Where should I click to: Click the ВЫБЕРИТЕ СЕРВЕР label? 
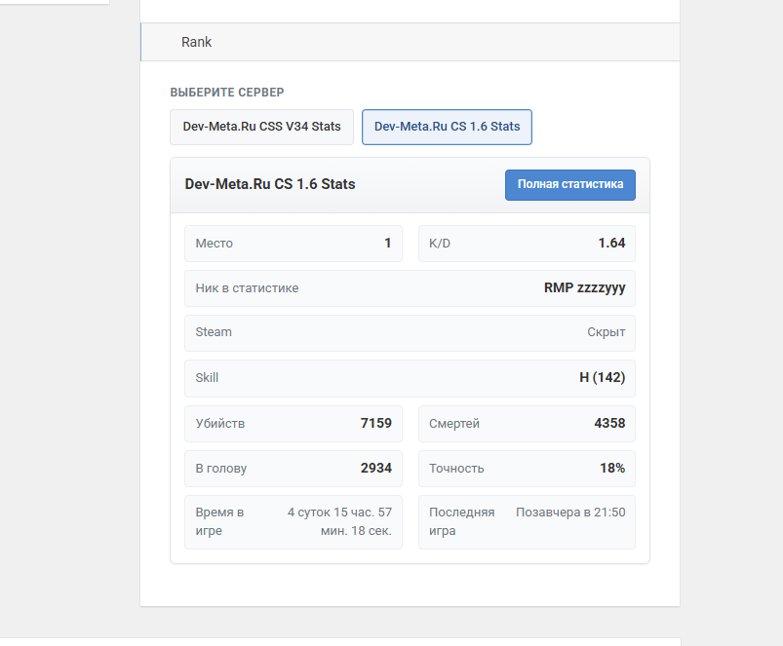click(x=227, y=93)
